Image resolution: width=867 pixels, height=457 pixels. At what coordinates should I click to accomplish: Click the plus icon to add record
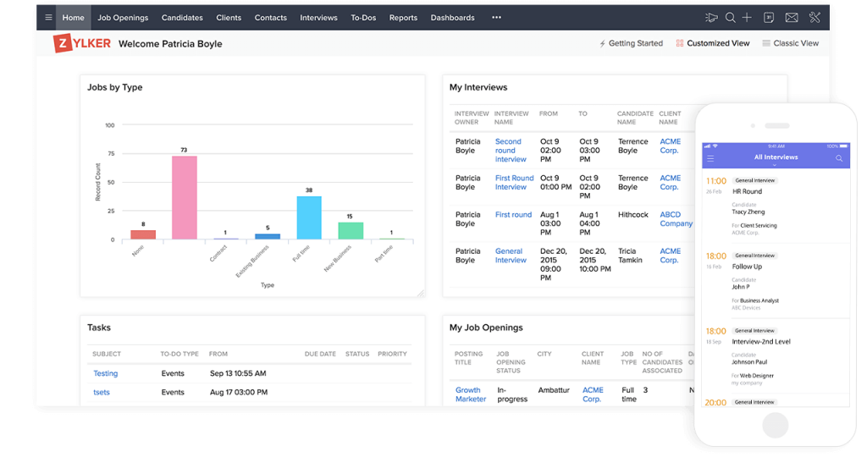coord(747,18)
